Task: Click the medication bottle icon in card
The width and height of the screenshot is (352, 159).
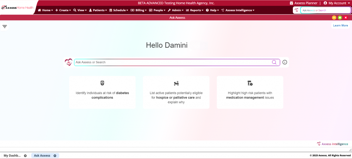Action: [250, 83]
